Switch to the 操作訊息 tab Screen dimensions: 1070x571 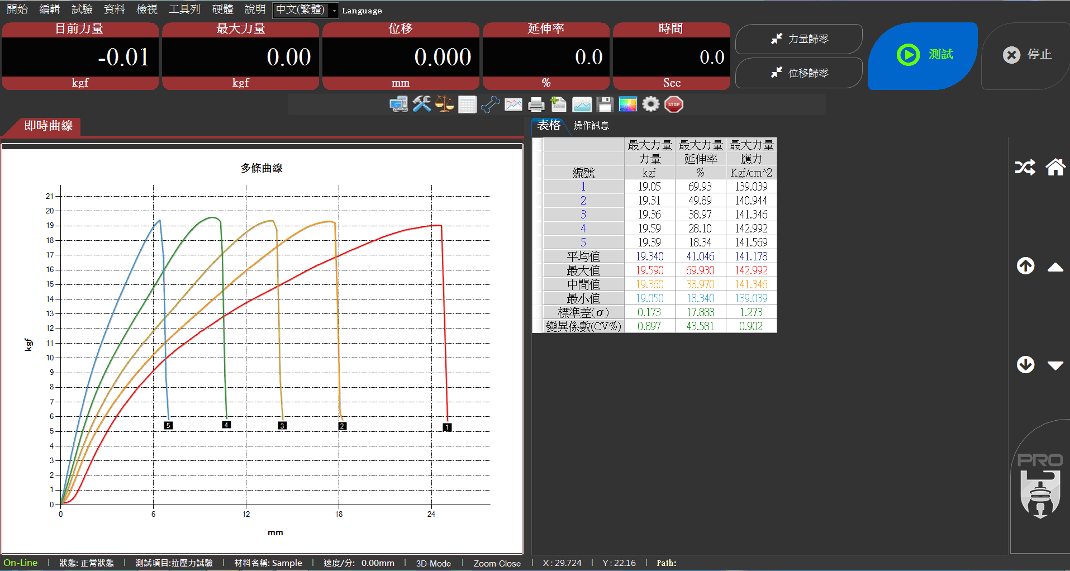pyautogui.click(x=591, y=126)
